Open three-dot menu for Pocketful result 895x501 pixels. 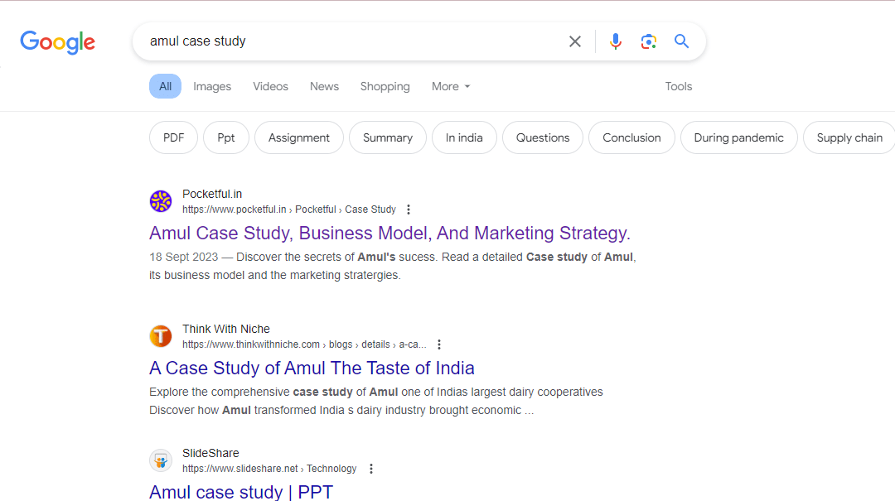coord(408,210)
